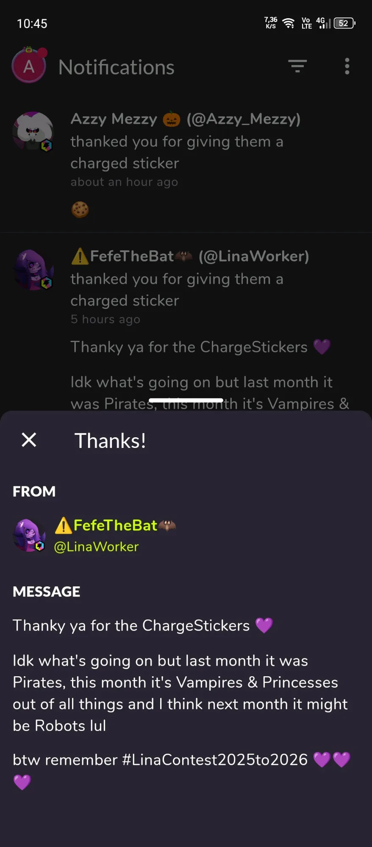The height and width of the screenshot is (847, 372).
Task: Open FefeTheBat's avatar in the notification list
Action: (33, 269)
